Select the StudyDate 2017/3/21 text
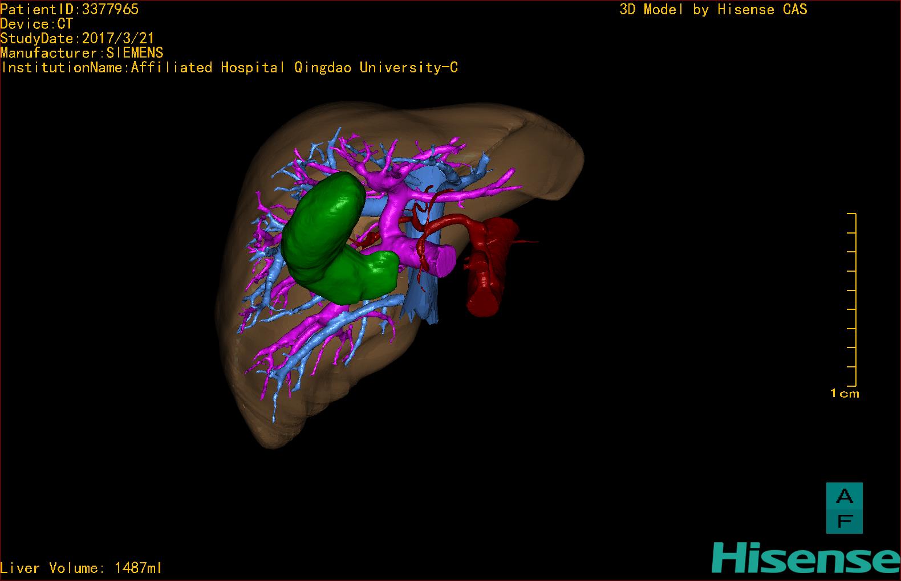Viewport: 901px width, 581px height. 77,39
